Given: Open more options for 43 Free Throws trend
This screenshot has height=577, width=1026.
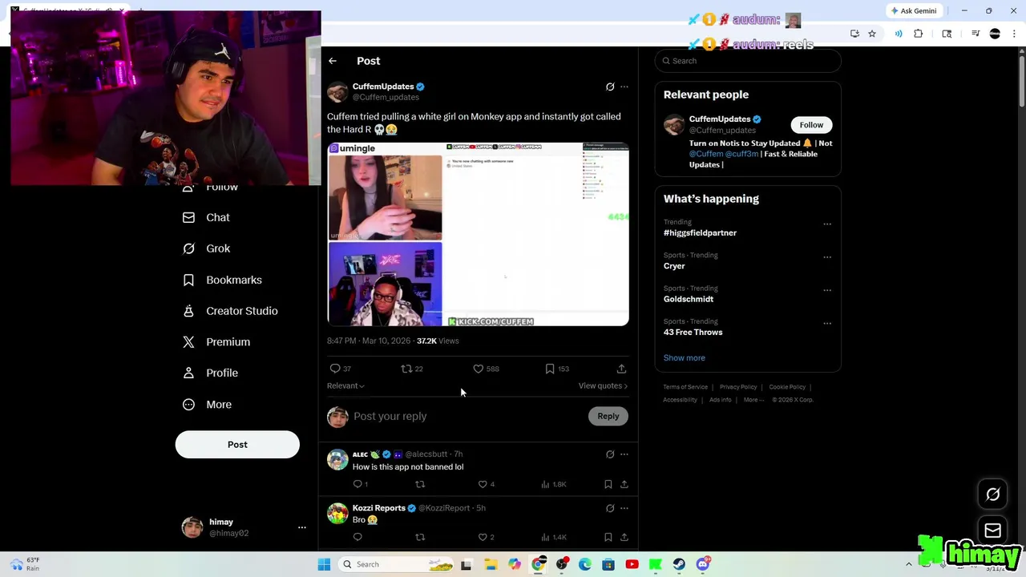Looking at the screenshot, I should click(x=827, y=324).
